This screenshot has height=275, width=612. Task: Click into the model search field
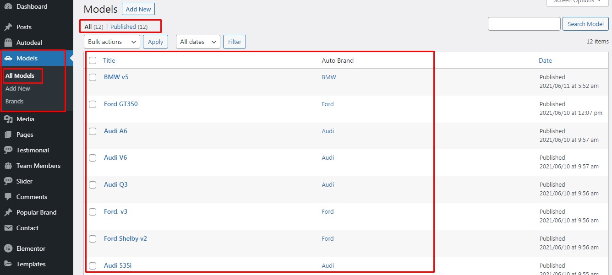coord(524,24)
